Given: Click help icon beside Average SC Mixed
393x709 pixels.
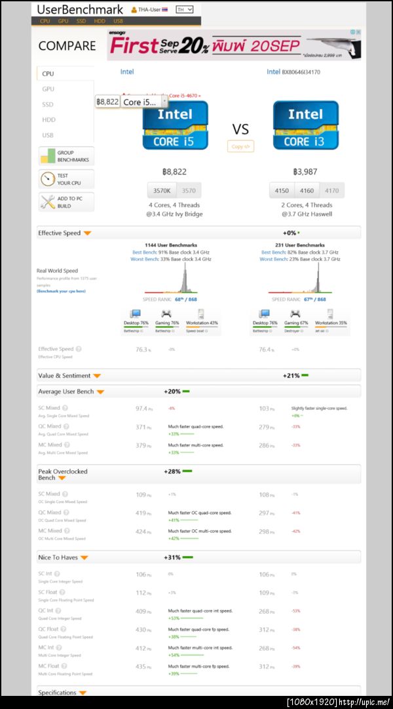Looking at the screenshot, I should pos(65,408).
